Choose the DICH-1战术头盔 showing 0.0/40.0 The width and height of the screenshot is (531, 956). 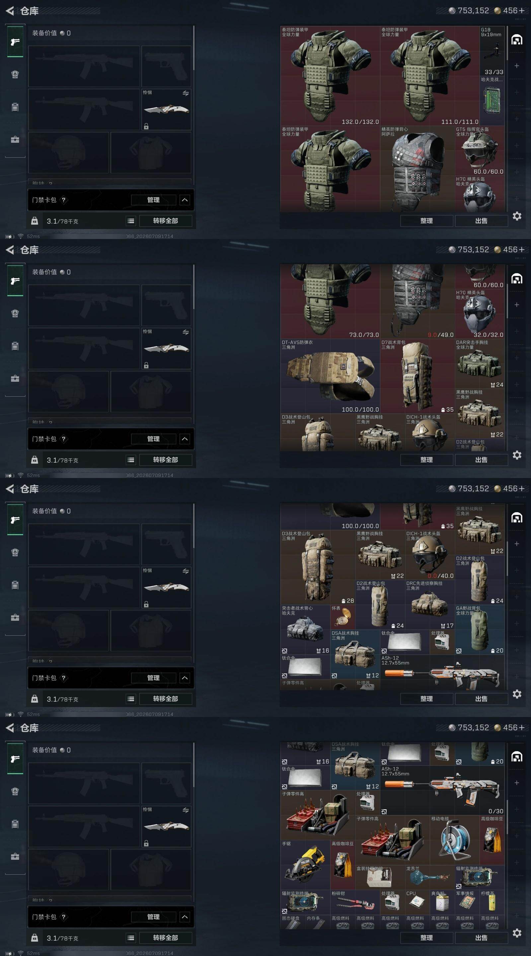430,555
